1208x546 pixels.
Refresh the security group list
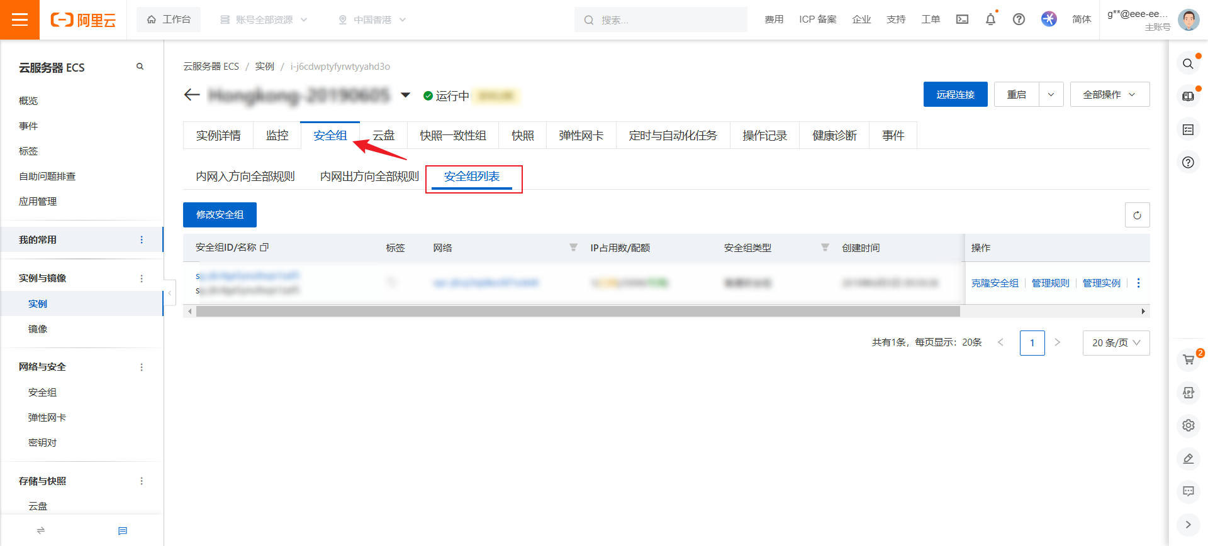[x=1137, y=215]
